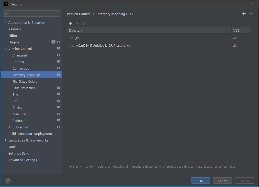The image size is (259, 187).
Task: Click the project-level icon on Version Control row
Action: click(58, 48)
